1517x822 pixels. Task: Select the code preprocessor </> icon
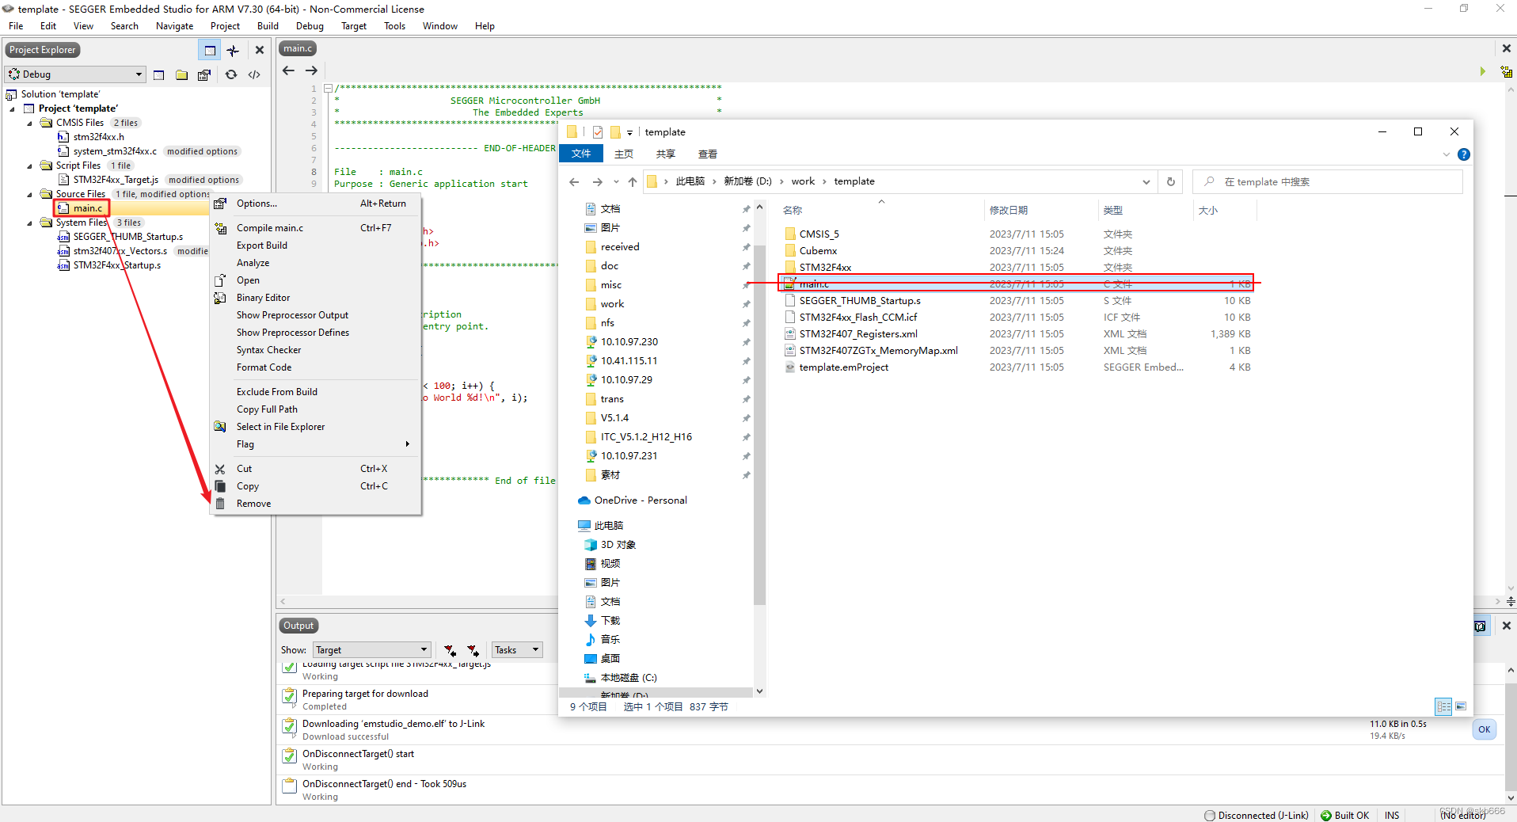coord(253,74)
